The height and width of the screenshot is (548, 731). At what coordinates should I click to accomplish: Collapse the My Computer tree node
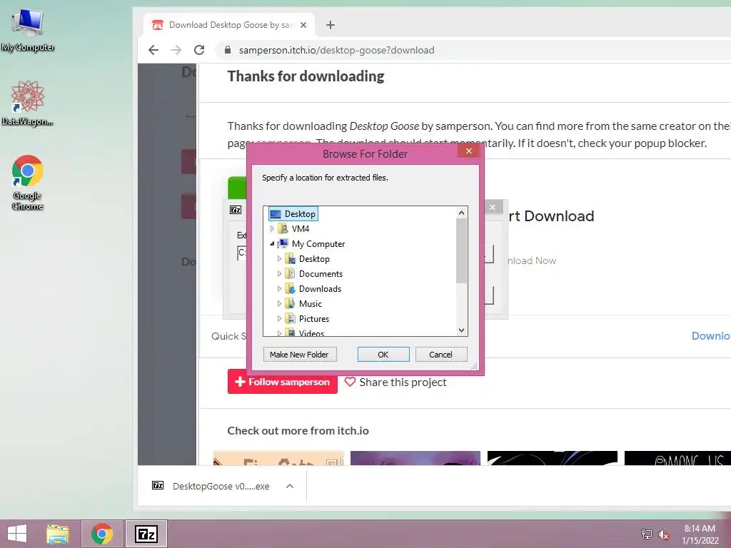coord(272,244)
